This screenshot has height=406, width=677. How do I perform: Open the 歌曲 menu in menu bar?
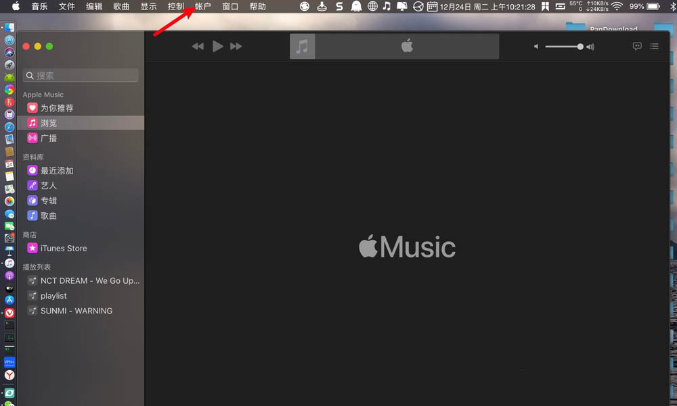(x=121, y=7)
